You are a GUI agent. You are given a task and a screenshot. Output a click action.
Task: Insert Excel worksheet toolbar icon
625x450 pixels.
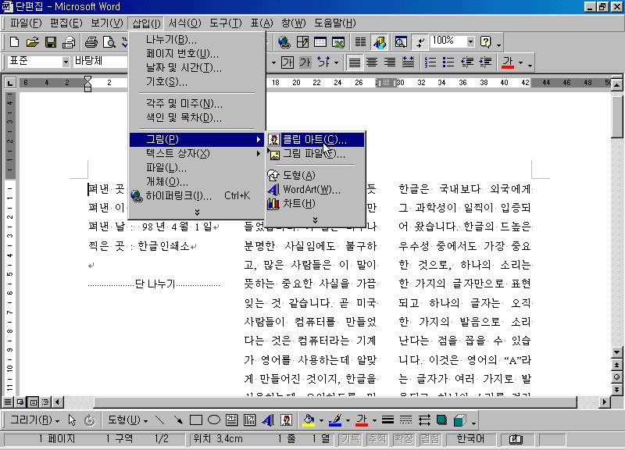(338, 42)
